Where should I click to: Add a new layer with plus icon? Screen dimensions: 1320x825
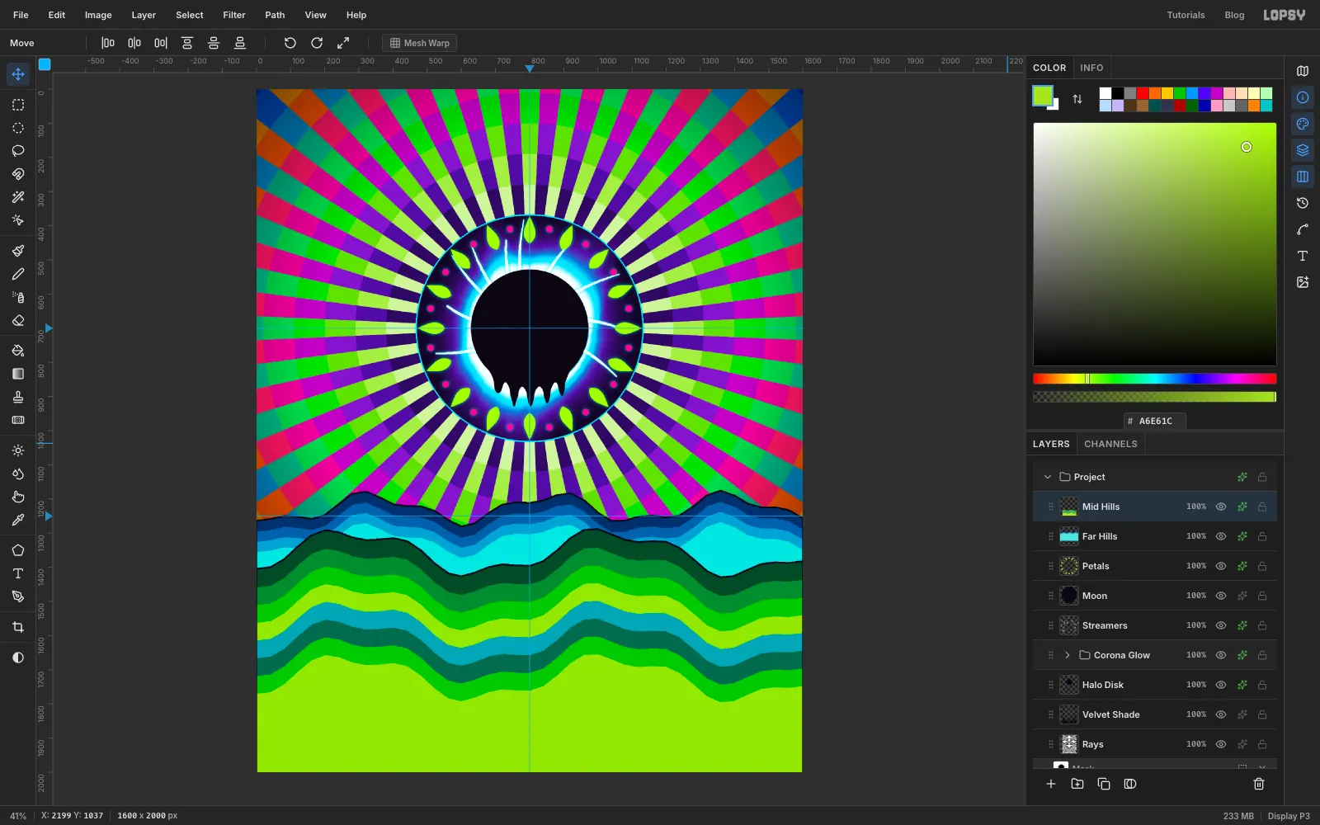[1051, 784]
